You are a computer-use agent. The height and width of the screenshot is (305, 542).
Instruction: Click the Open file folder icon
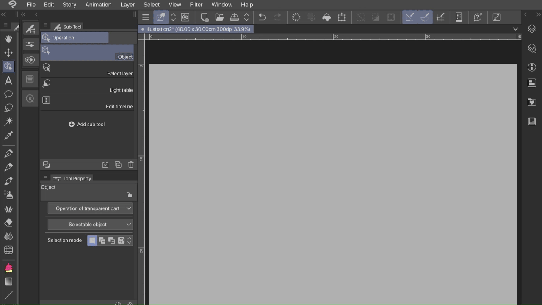pos(219,17)
